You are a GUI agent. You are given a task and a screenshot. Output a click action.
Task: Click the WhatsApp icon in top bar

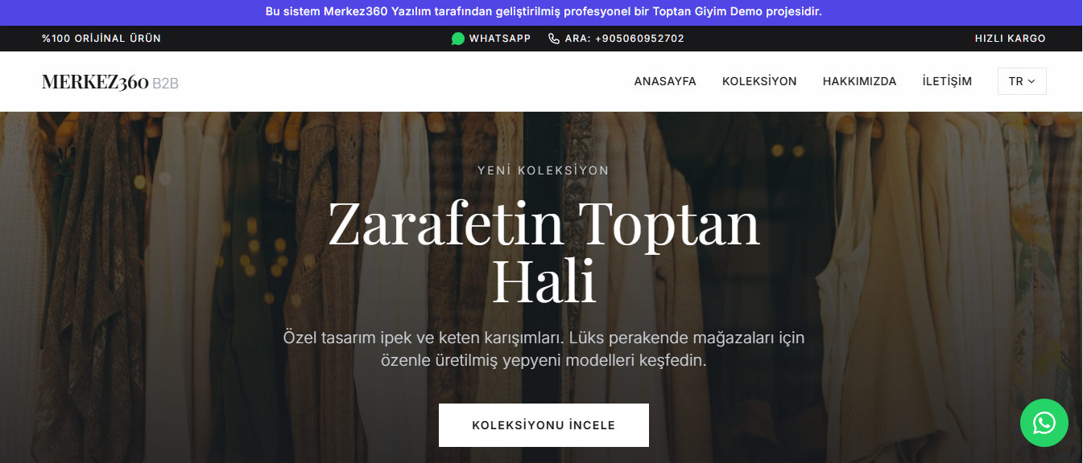coord(458,39)
